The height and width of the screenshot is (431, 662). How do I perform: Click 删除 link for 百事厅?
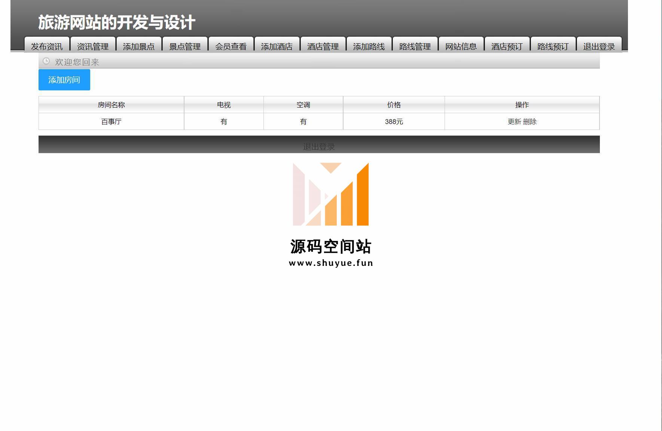coord(530,122)
